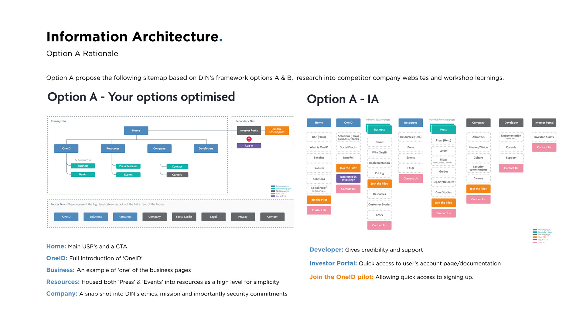The image size is (583, 328).
Task: Select the Pricing box in Business column
Action: click(379, 173)
